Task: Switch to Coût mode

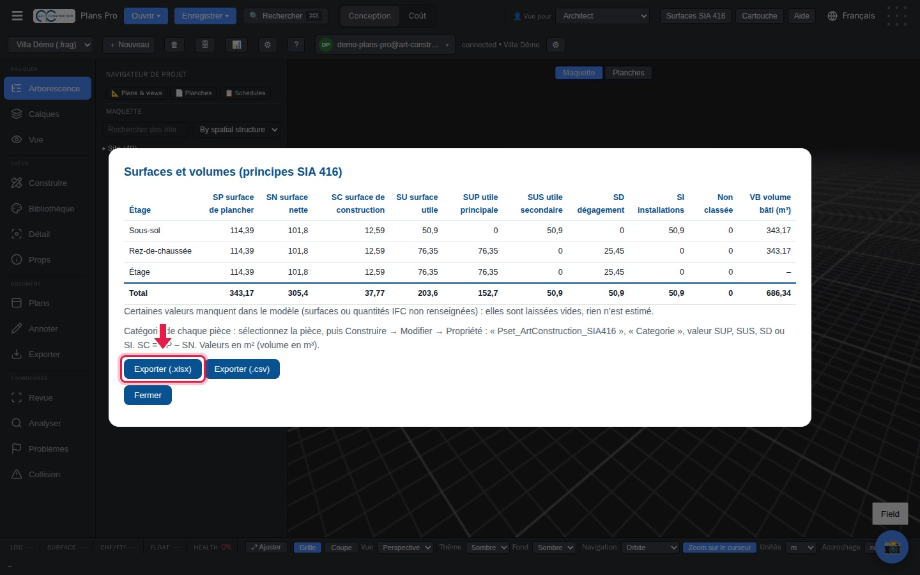Action: [417, 15]
